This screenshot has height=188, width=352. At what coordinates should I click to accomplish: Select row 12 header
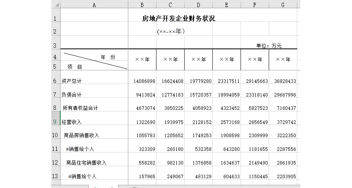pos(56,159)
